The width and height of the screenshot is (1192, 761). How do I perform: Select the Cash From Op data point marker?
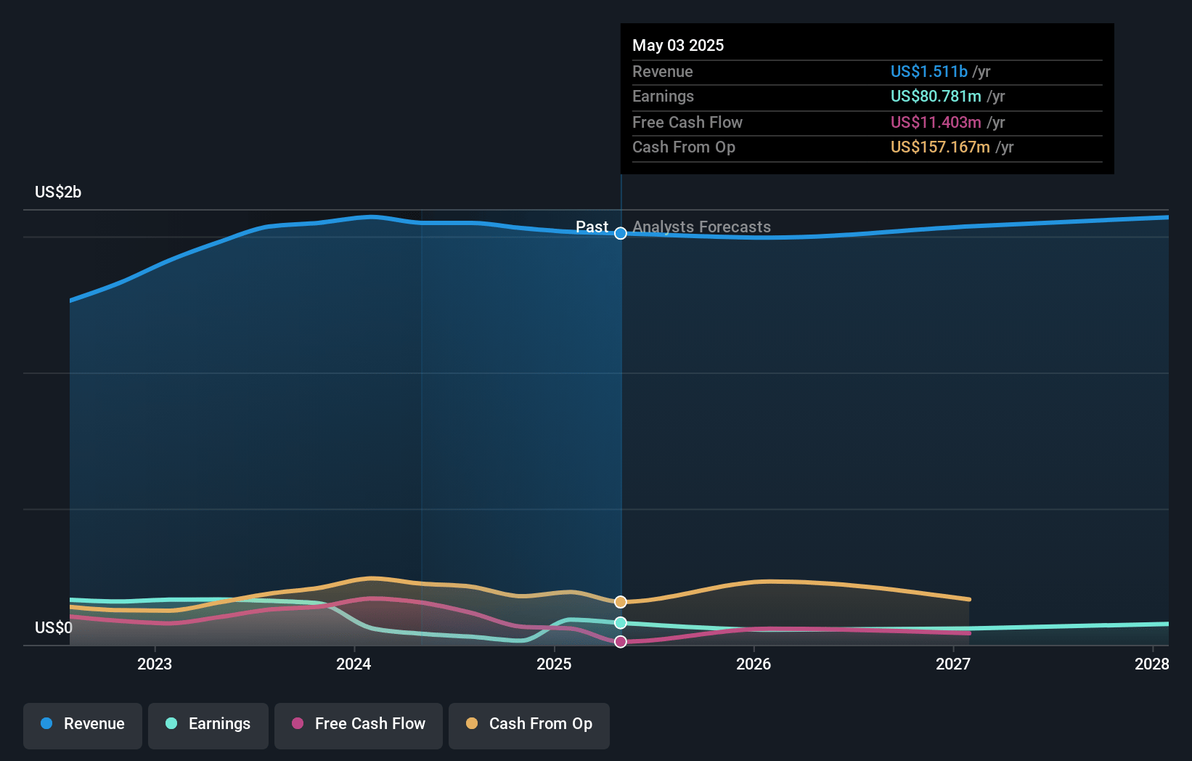621,602
